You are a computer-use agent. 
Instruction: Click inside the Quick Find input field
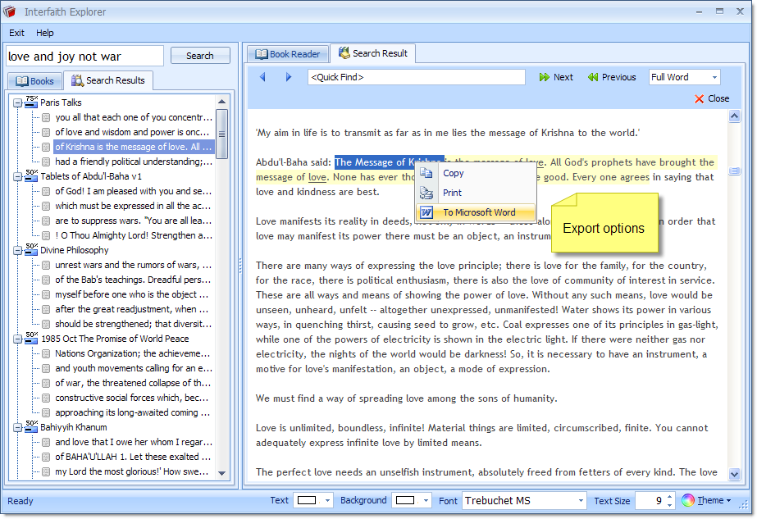tap(416, 77)
